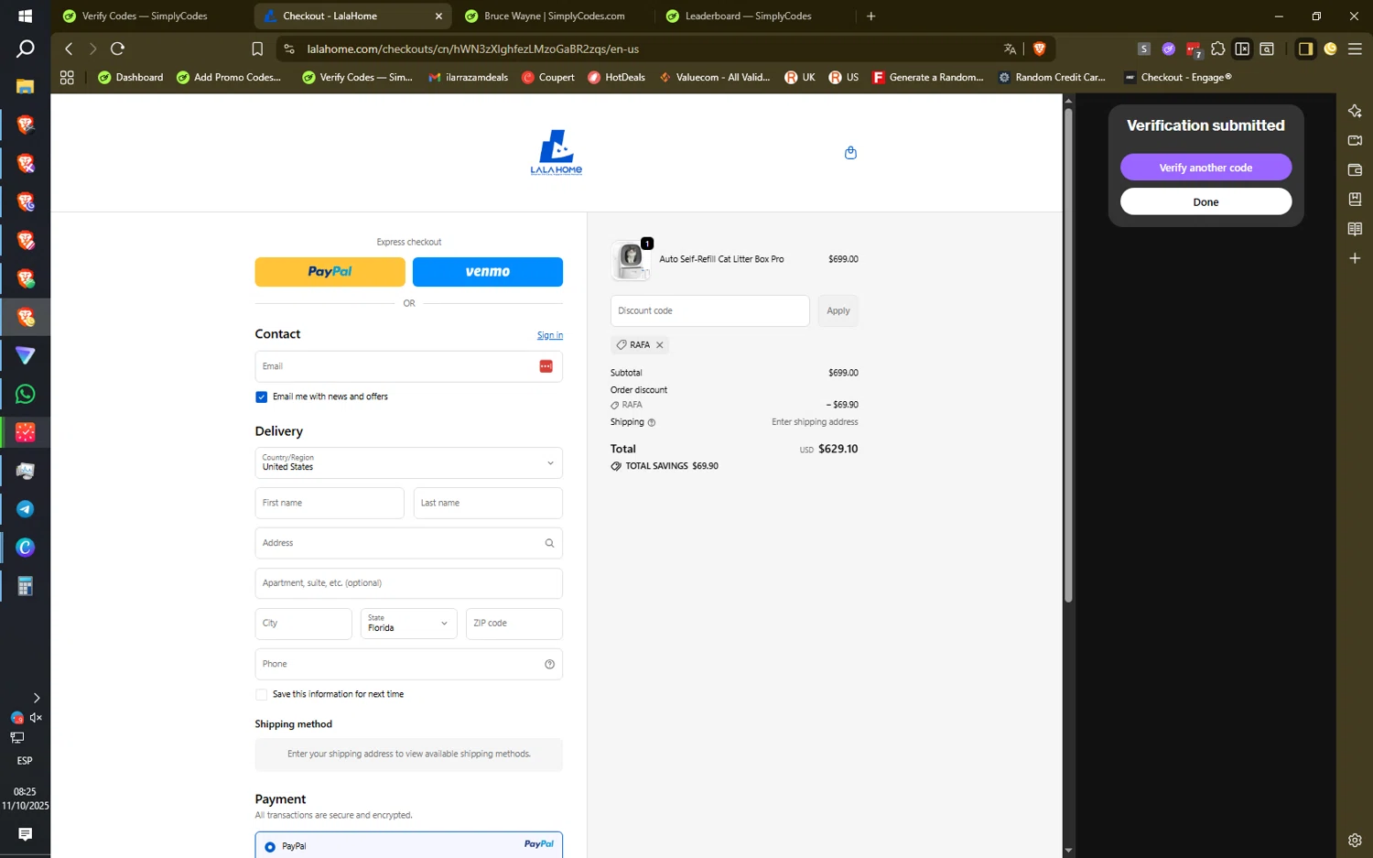Open the Windows Start menu
This screenshot has height=858, width=1373.
point(26,16)
